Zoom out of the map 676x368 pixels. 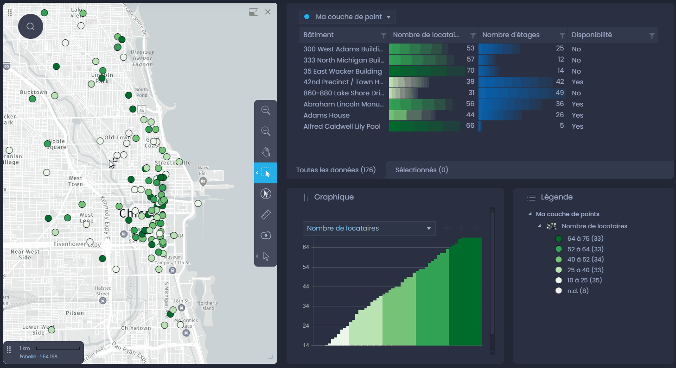point(266,131)
